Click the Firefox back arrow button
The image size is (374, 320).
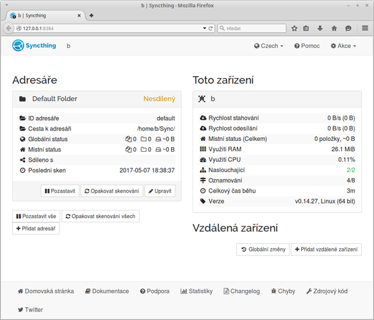(x=8, y=28)
